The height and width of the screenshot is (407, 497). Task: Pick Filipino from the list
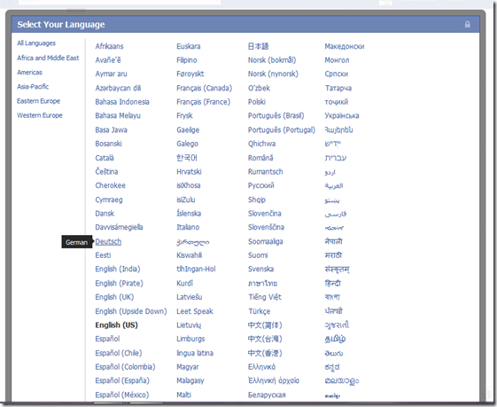(x=187, y=60)
